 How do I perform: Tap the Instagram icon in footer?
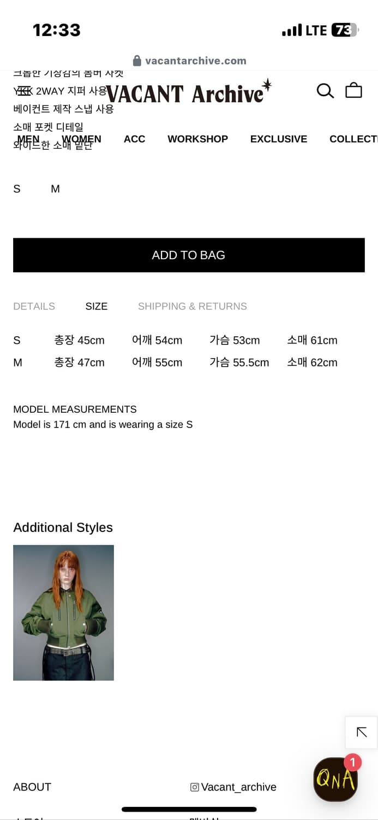195,787
